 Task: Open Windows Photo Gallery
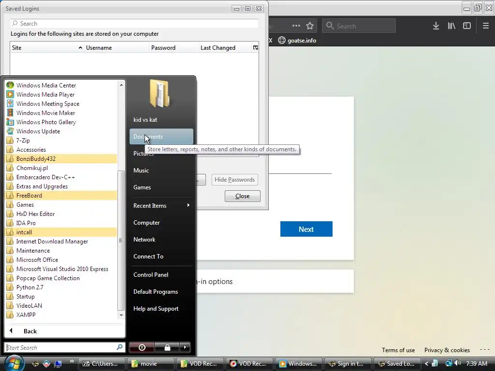61,122
